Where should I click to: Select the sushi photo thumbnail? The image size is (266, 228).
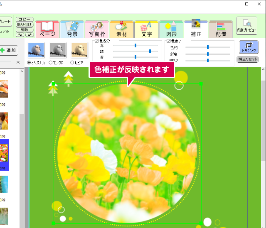tap(4, 89)
